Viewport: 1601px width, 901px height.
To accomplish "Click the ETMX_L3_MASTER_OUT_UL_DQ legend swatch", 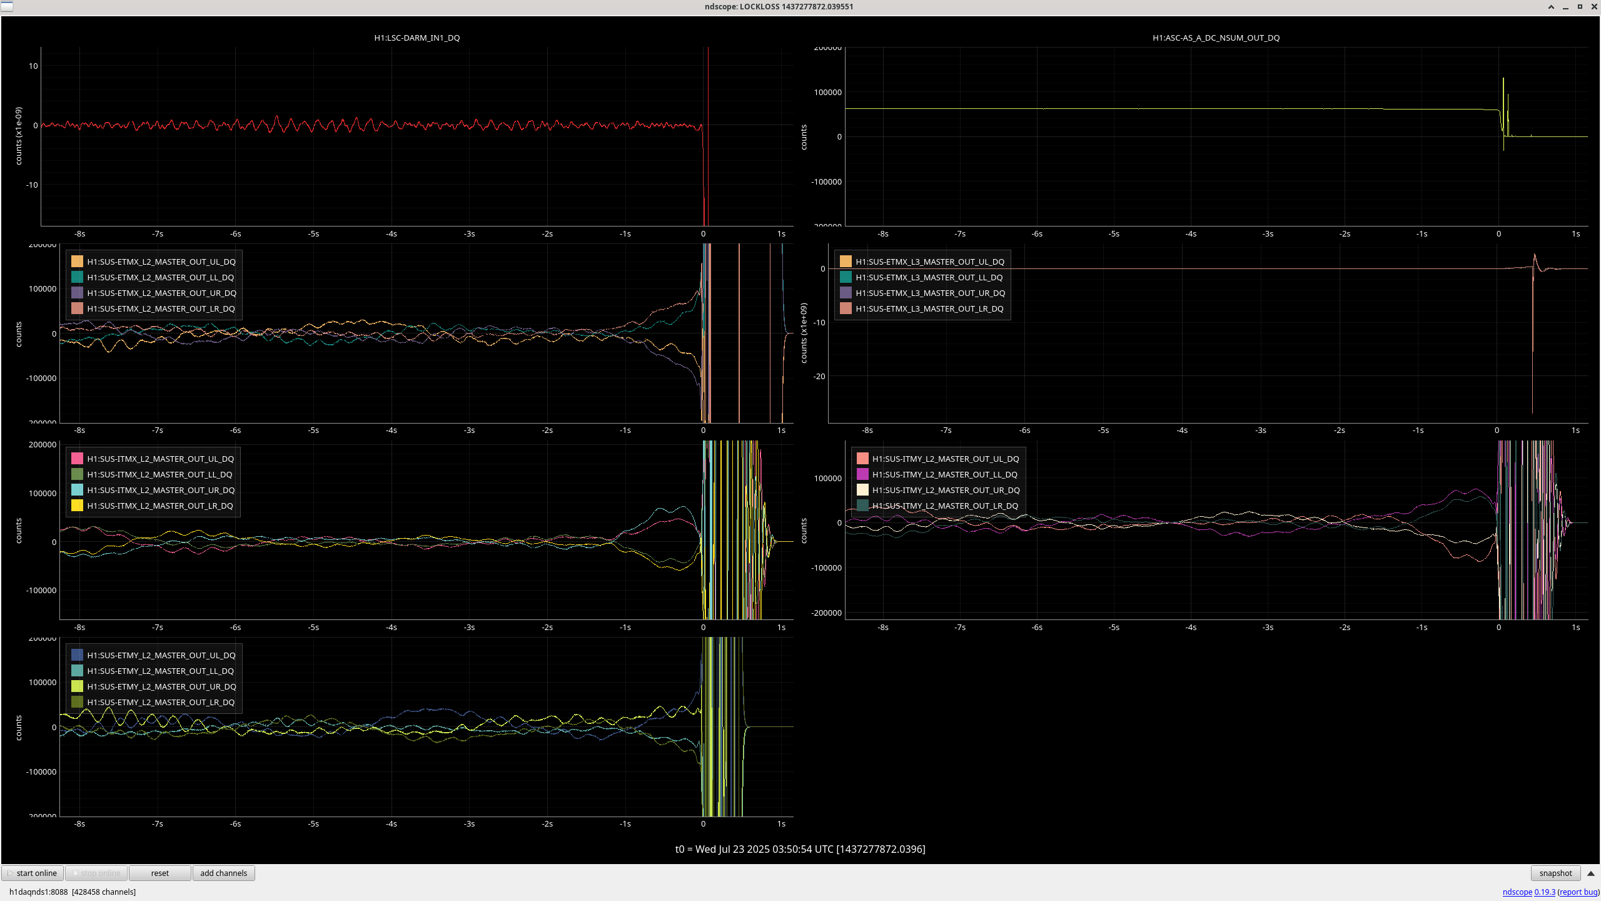I will [x=846, y=262].
